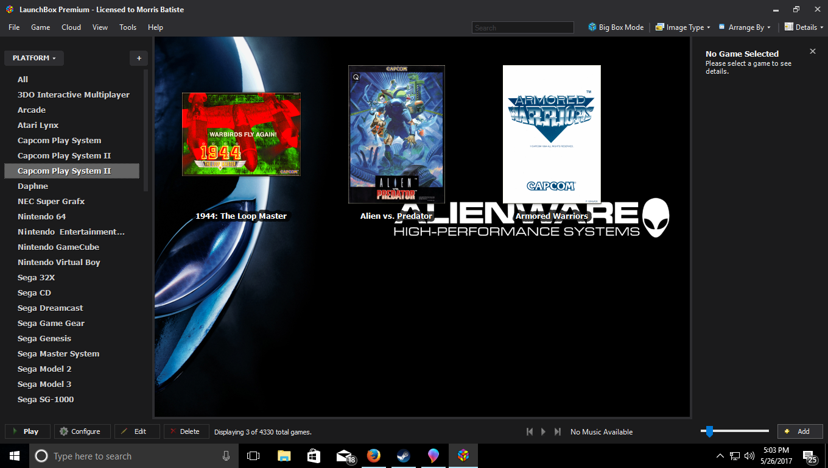This screenshot has height=468, width=828.
Task: Click the Edit button
Action: coord(137,431)
